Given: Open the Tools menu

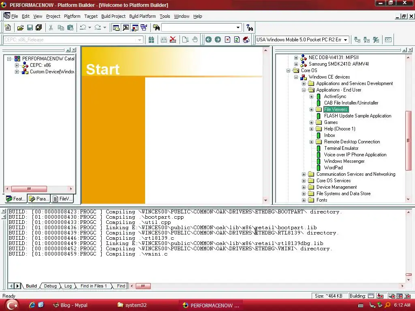Looking at the screenshot, I should pyautogui.click(x=165, y=16).
